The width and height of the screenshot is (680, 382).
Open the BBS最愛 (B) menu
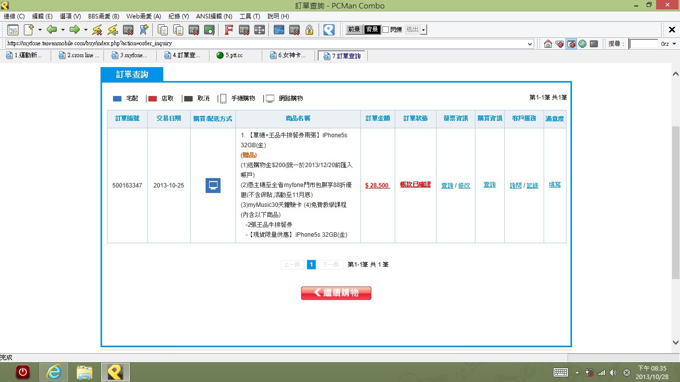pos(104,16)
